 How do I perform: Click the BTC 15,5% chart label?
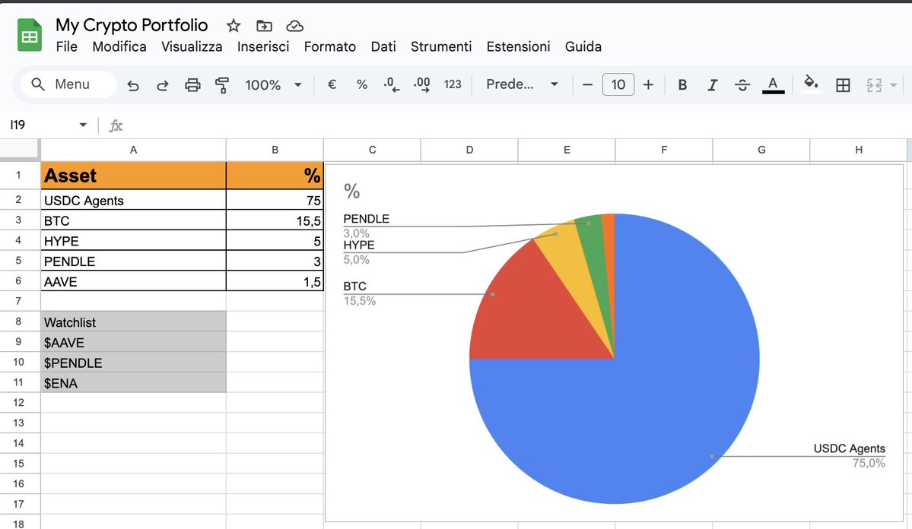(360, 293)
